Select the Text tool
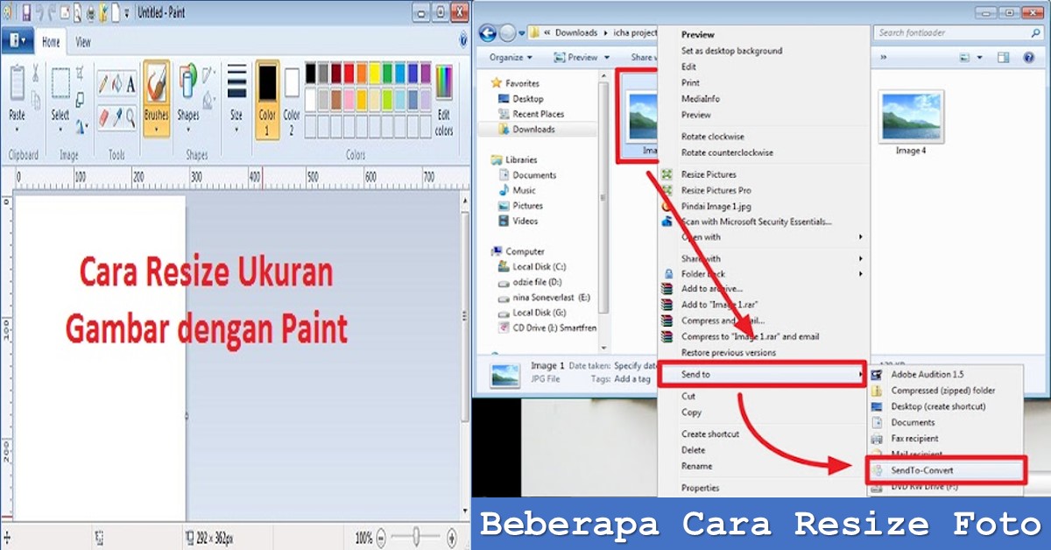1051x550 pixels. [x=130, y=82]
